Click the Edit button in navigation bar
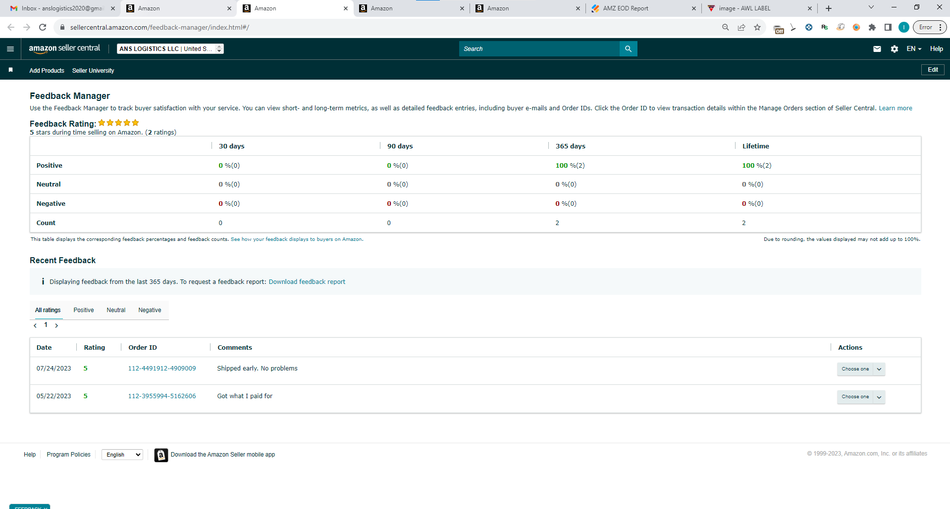This screenshot has width=950, height=509. click(933, 70)
